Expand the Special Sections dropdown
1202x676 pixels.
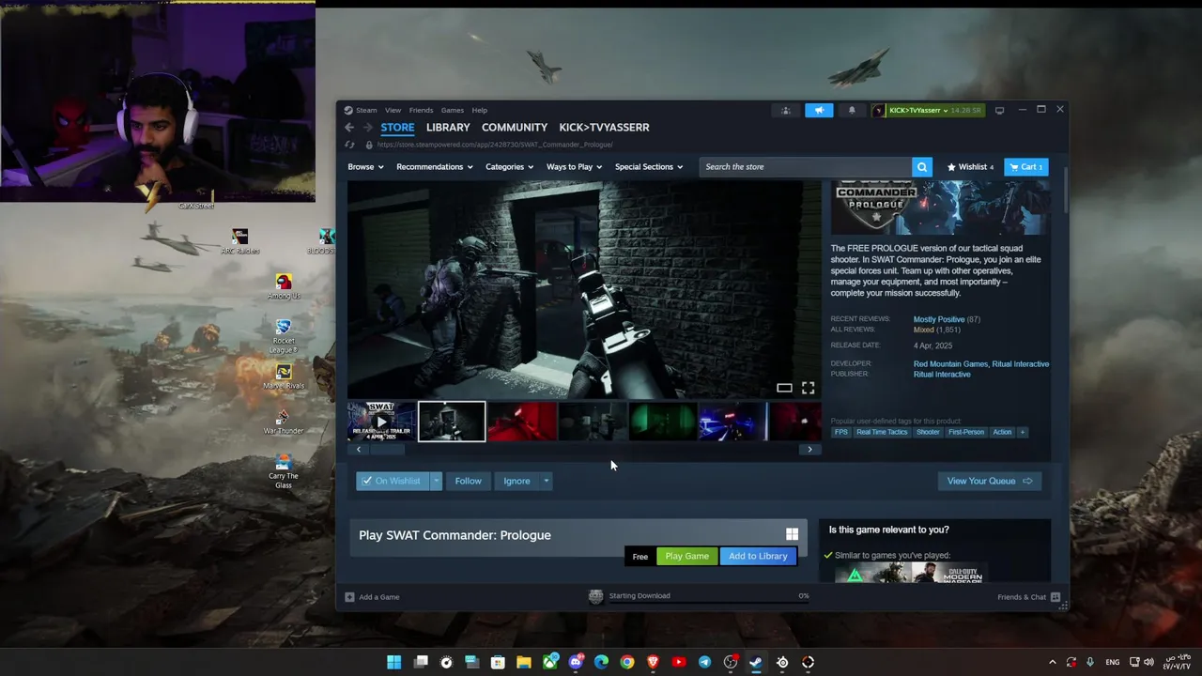click(649, 167)
